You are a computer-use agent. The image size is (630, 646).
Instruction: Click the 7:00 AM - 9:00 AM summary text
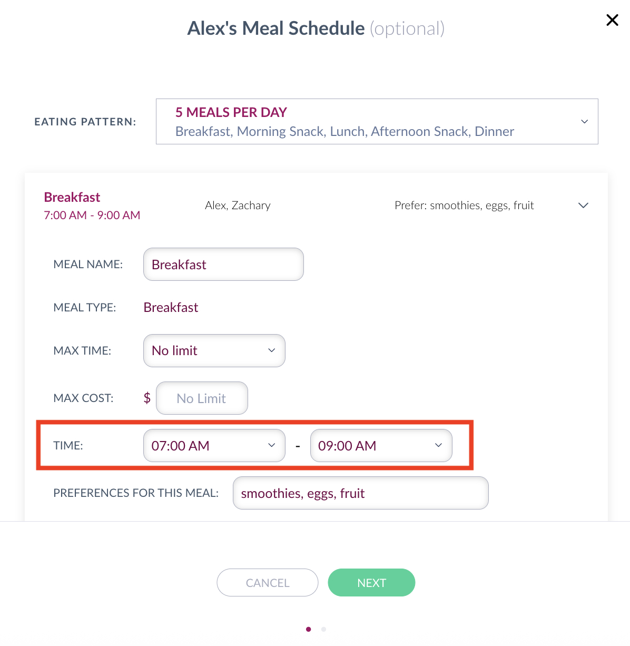(x=92, y=215)
